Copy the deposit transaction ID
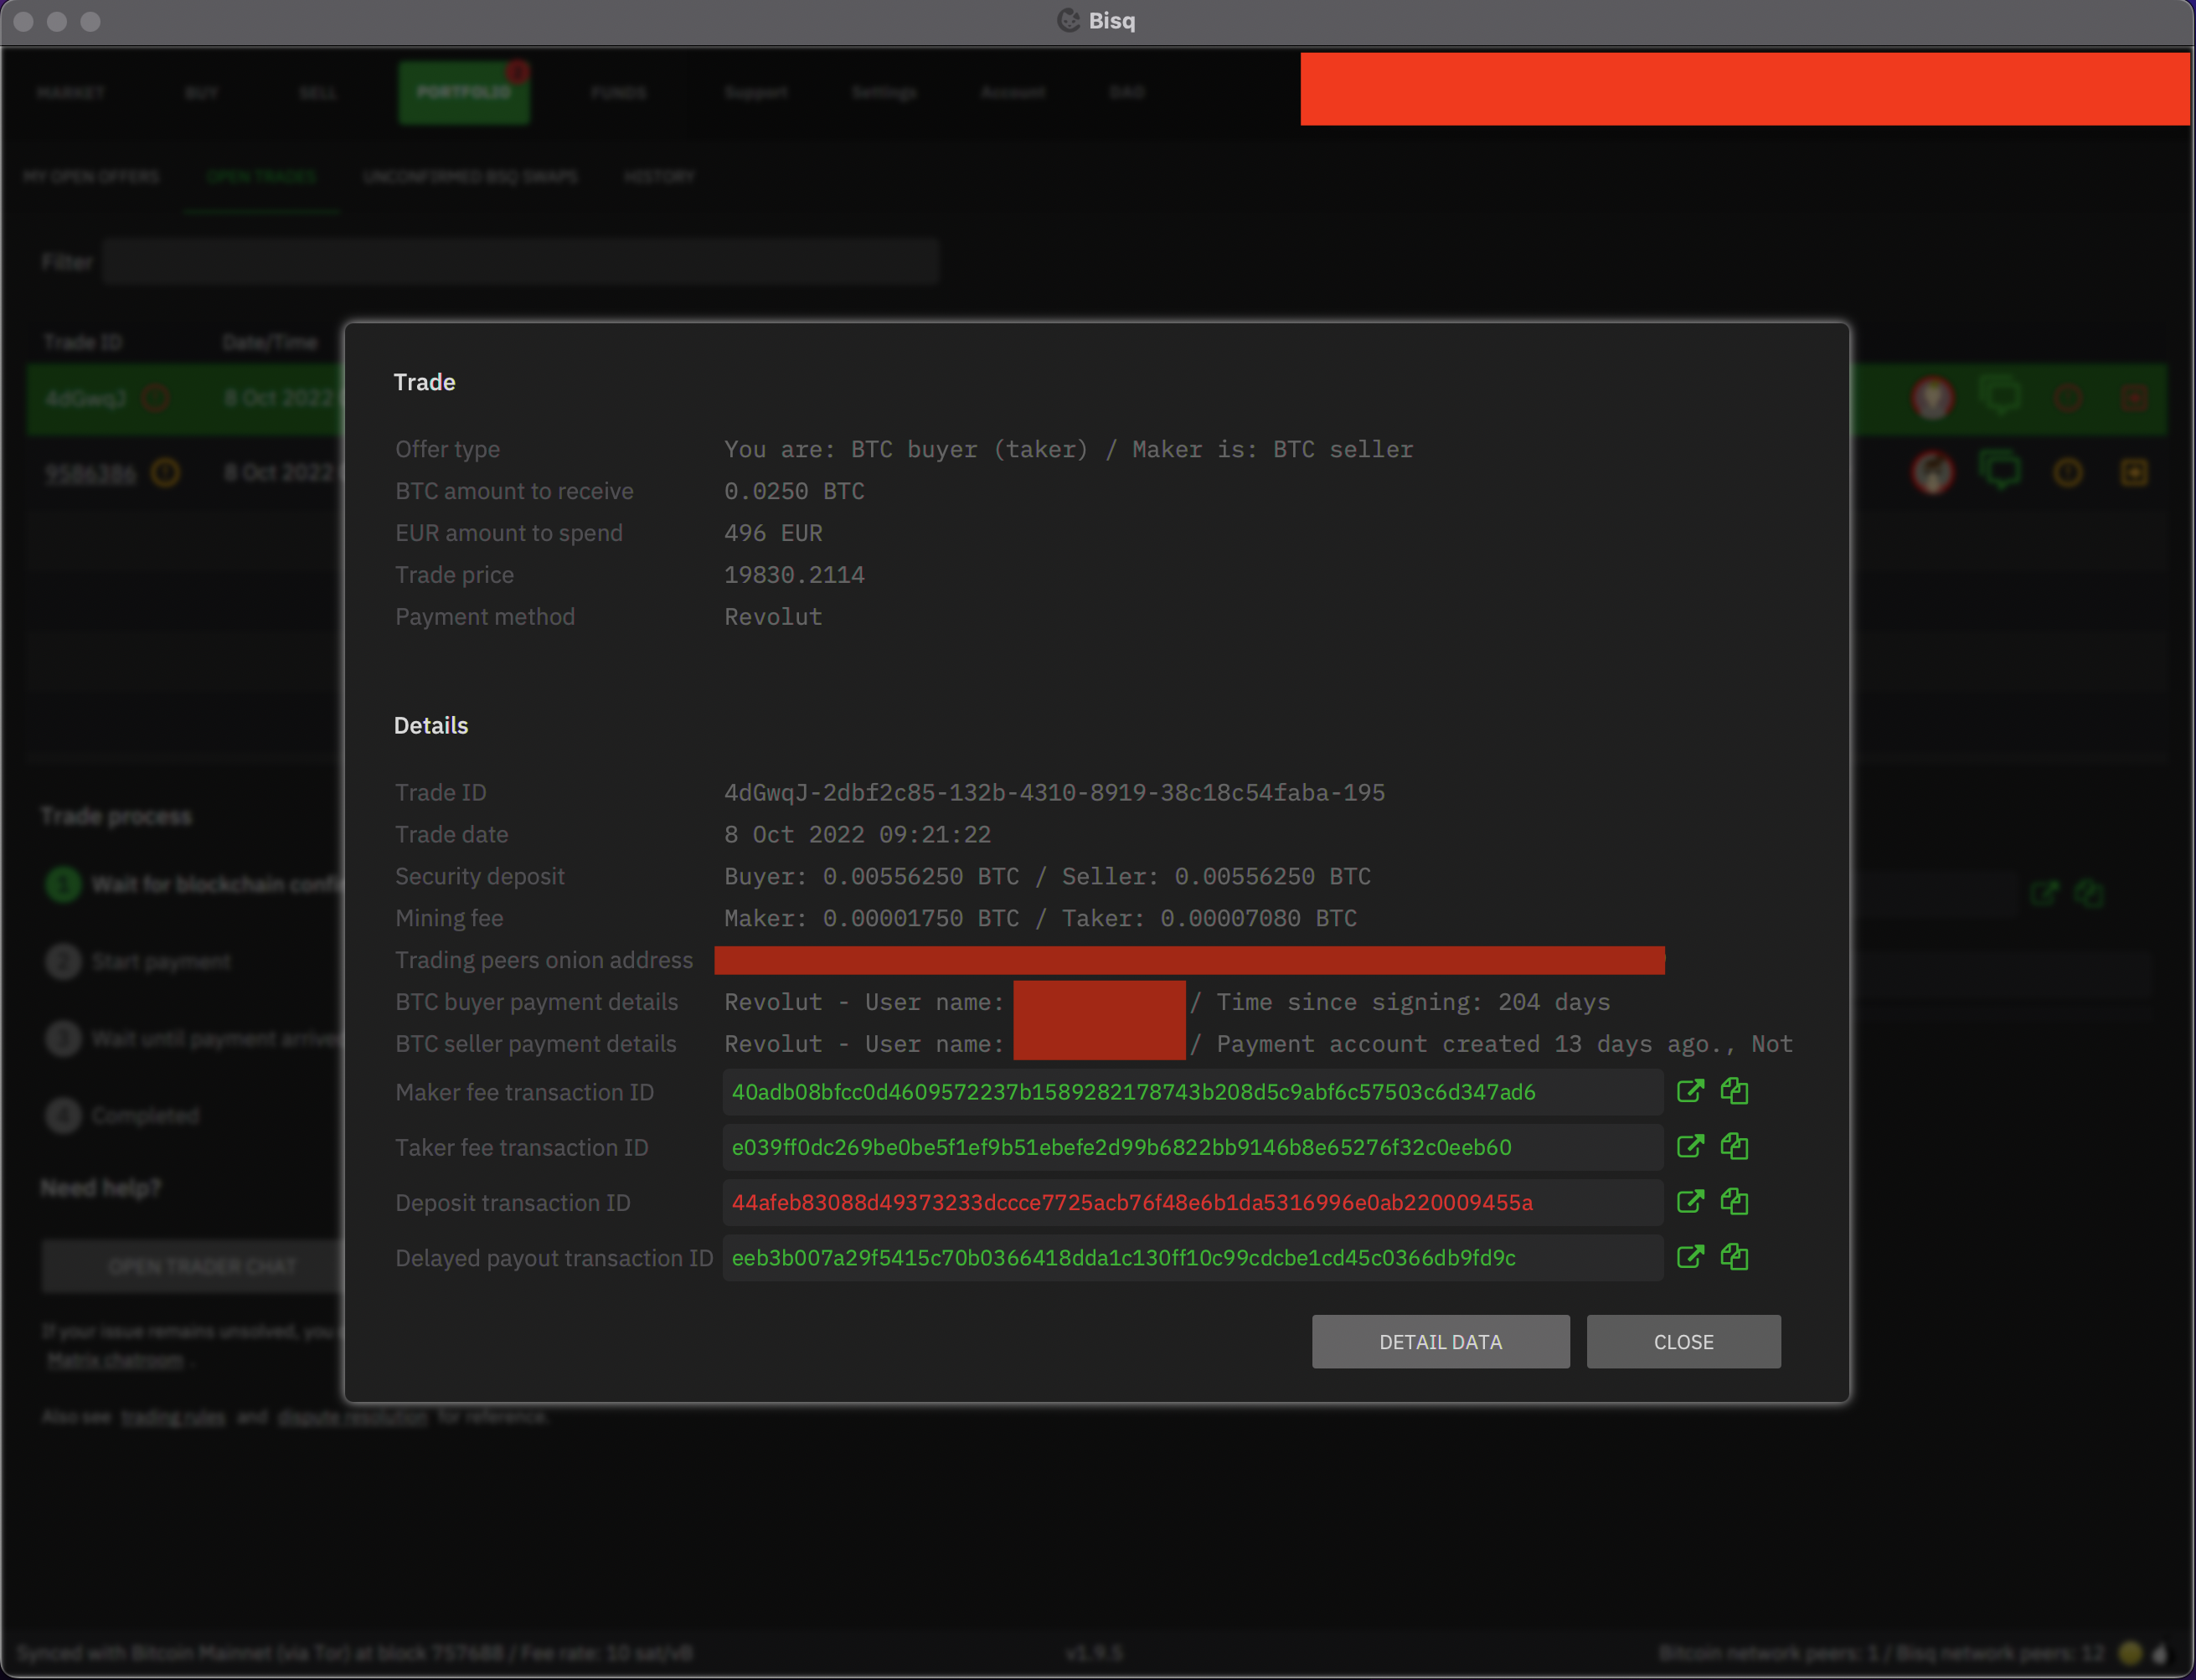 click(x=1735, y=1202)
